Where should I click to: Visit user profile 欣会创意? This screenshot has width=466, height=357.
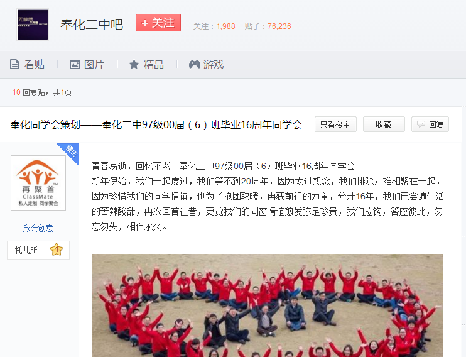pyautogui.click(x=38, y=228)
